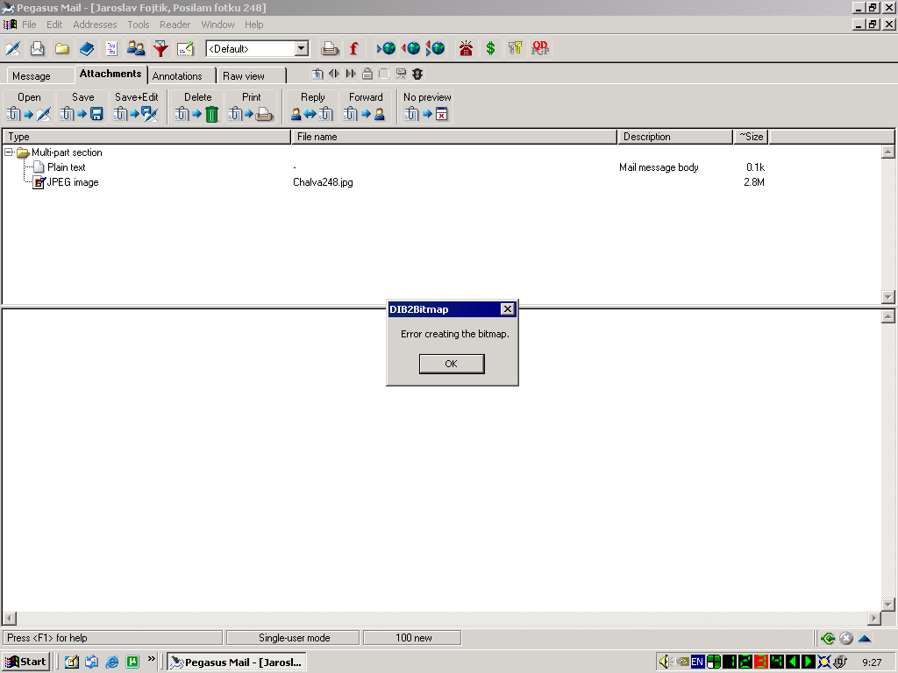Sort by the ~Size column header
The image size is (898, 673).
[x=752, y=137]
